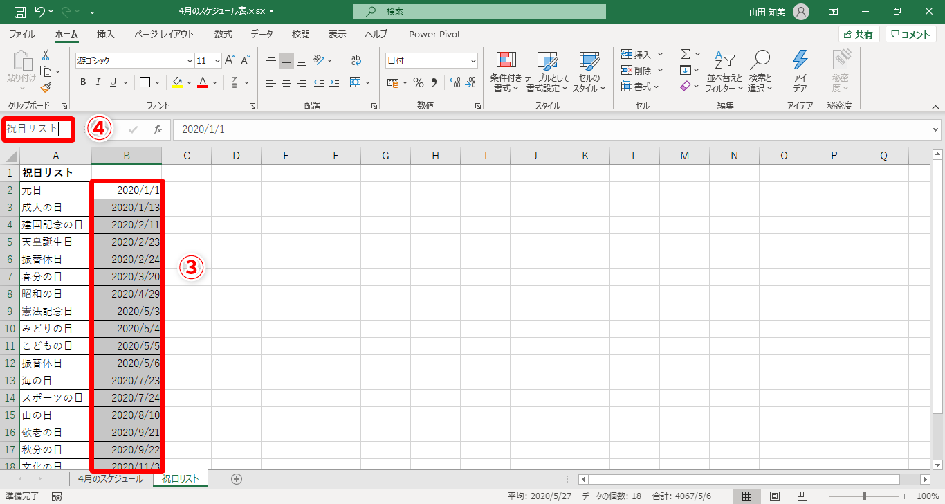Select row 5 header
Screen dimensions: 945x504
(x=10, y=242)
